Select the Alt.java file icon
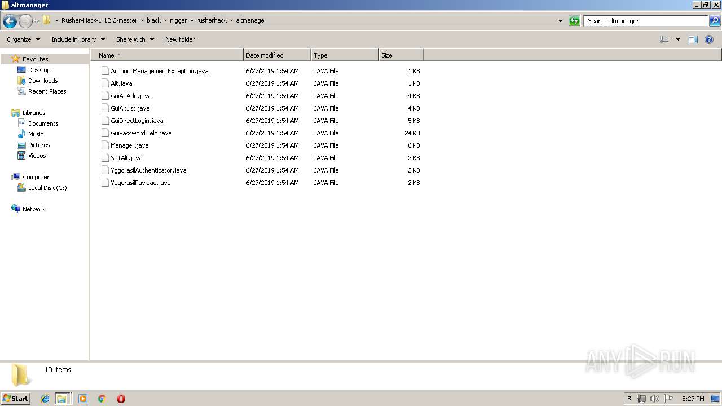Viewport: 722px width, 406px height. [105, 83]
